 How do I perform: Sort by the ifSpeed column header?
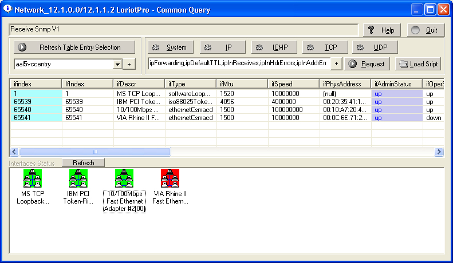click(x=294, y=84)
